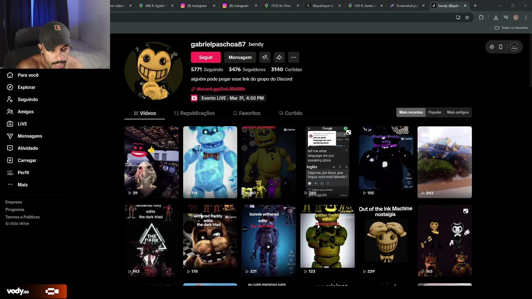The width and height of the screenshot is (532, 299).
Task: Open the toy truck video with 243 views
Action: click(445, 162)
